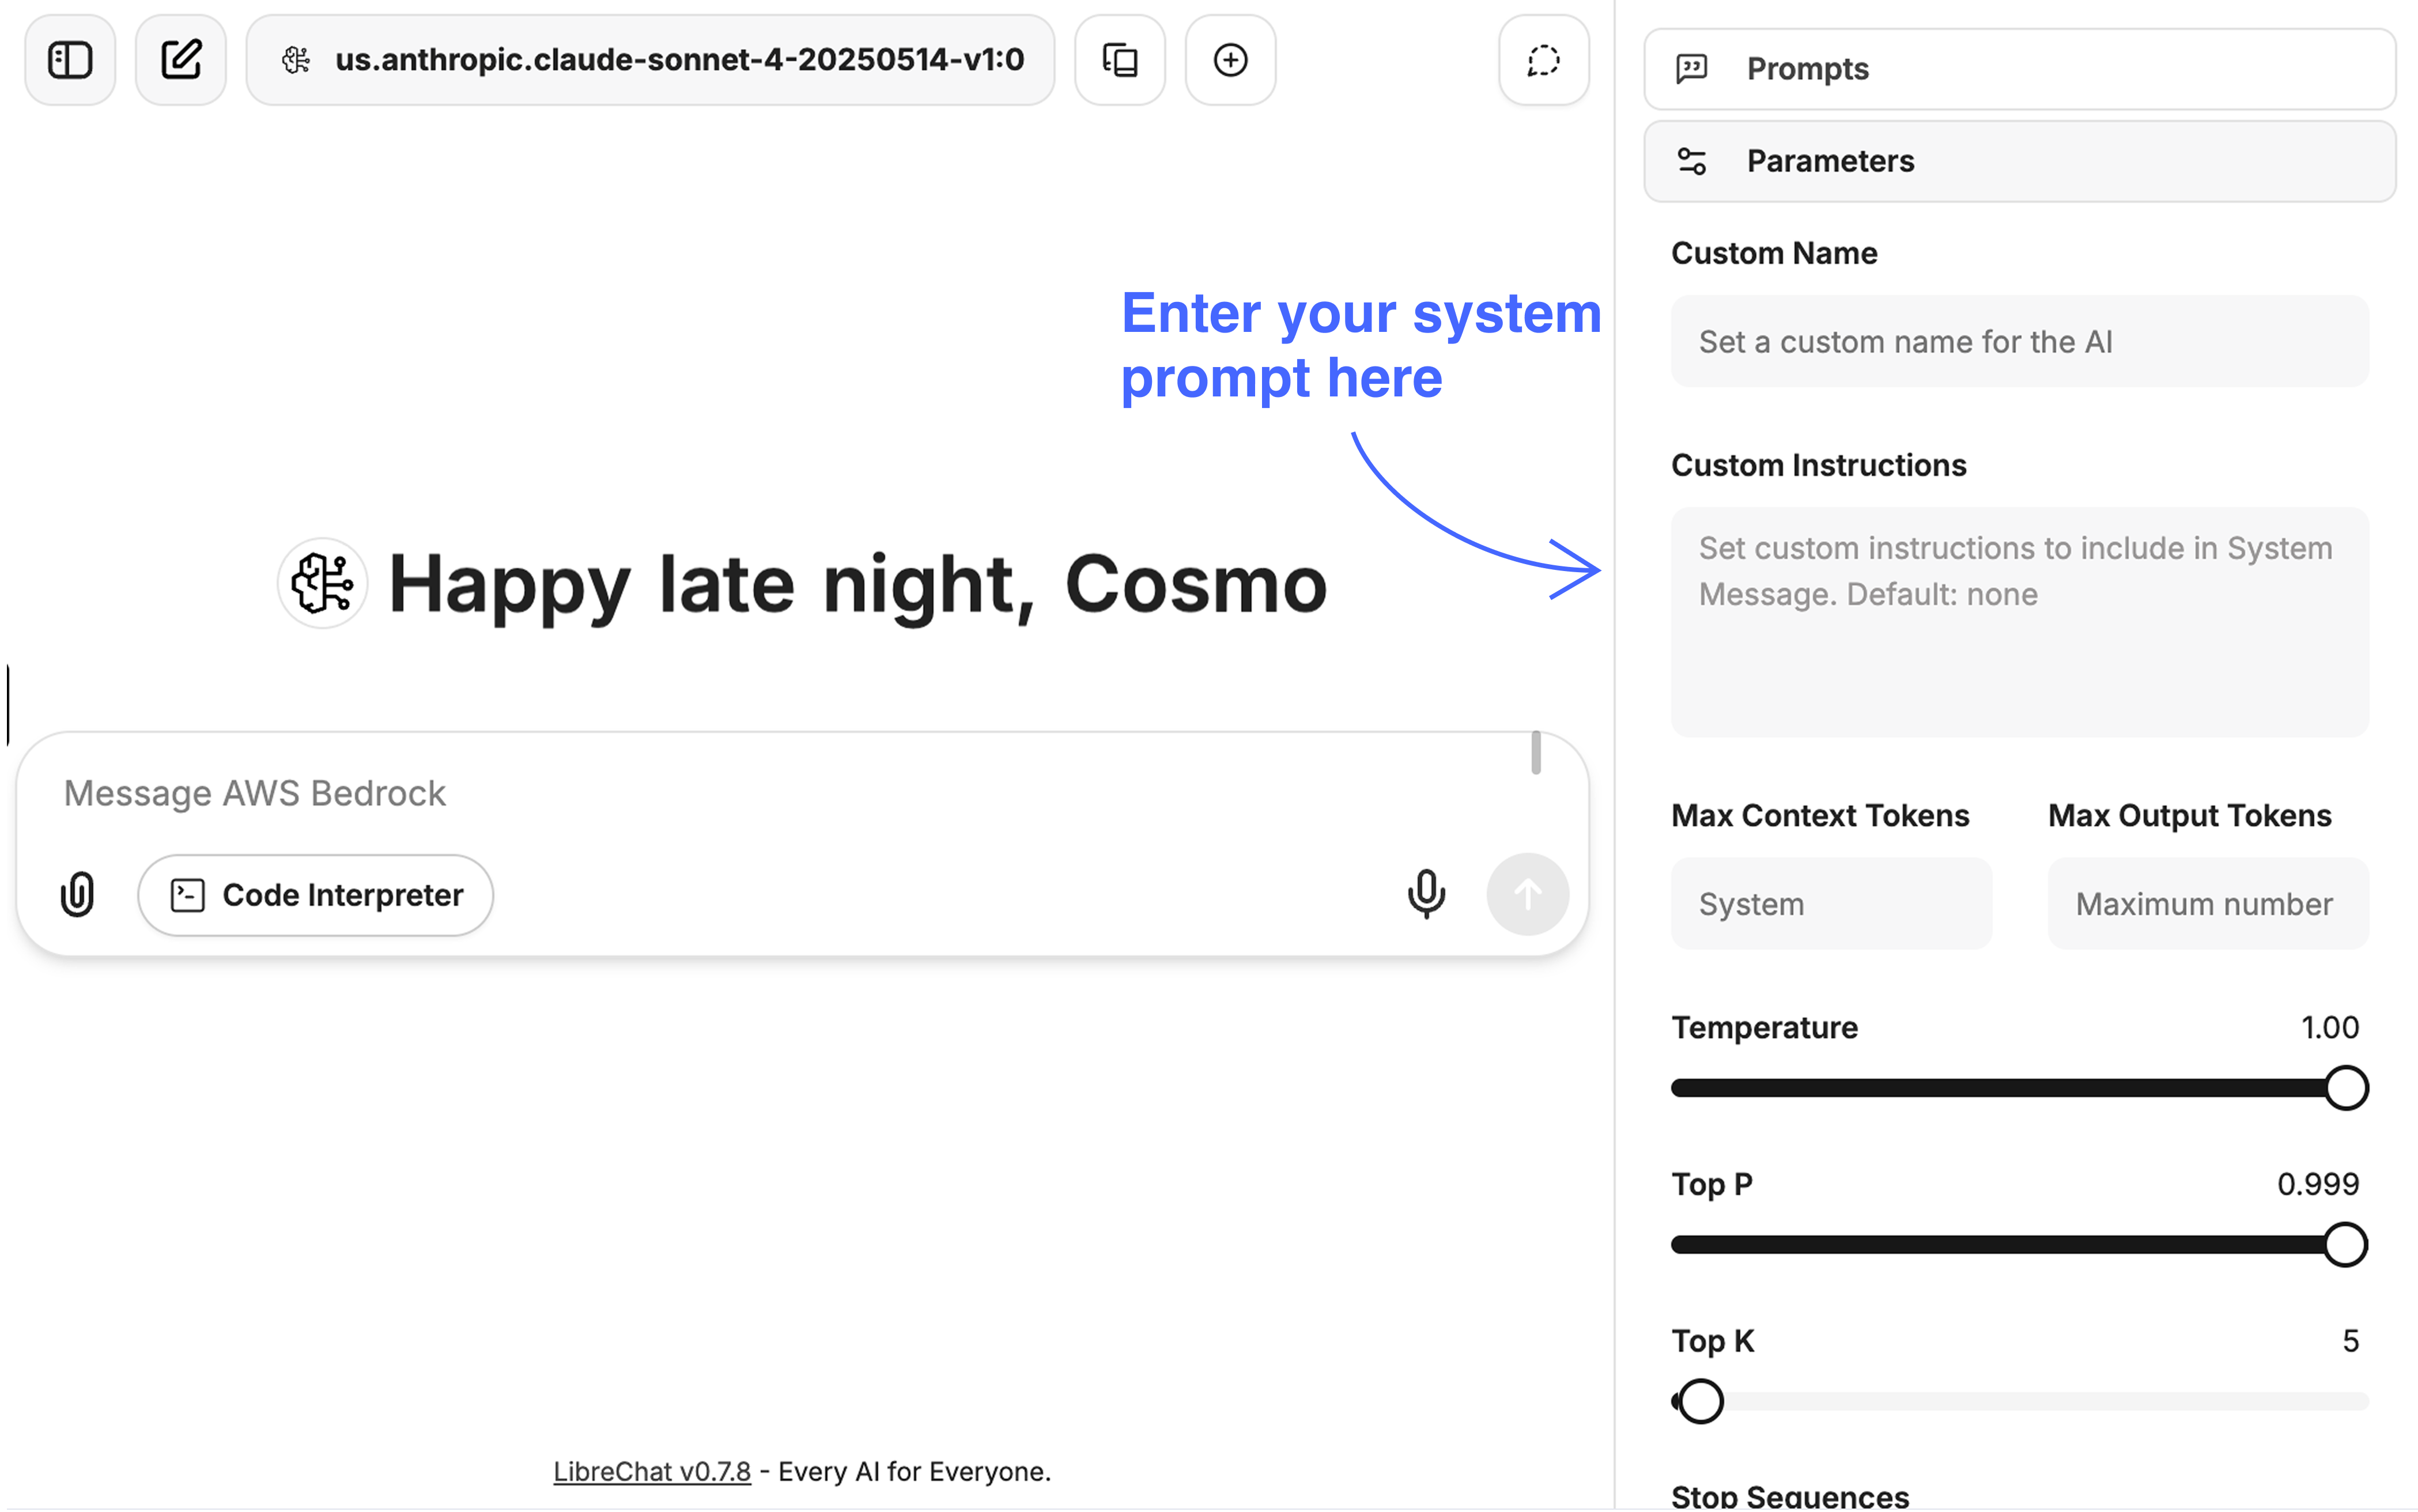Click the Max Context Tokens field
The width and height of the screenshot is (2418, 1512).
click(1831, 904)
